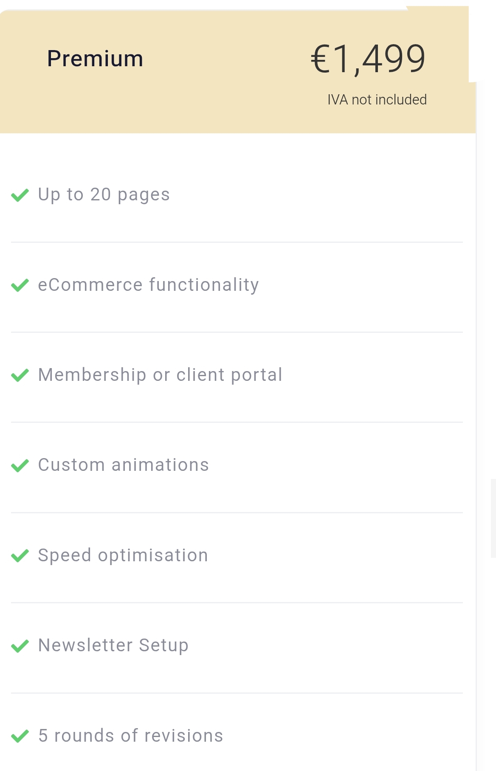This screenshot has height=771, width=496.
Task: Click the checkmark next to Speed optimisation
Action: point(20,555)
